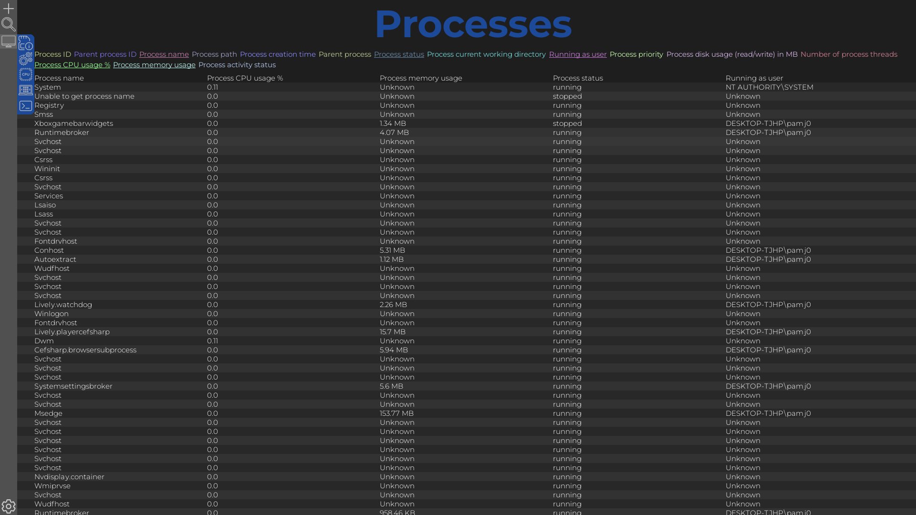916x515 pixels.
Task: Enable the Process activity status column
Action: (x=237, y=65)
